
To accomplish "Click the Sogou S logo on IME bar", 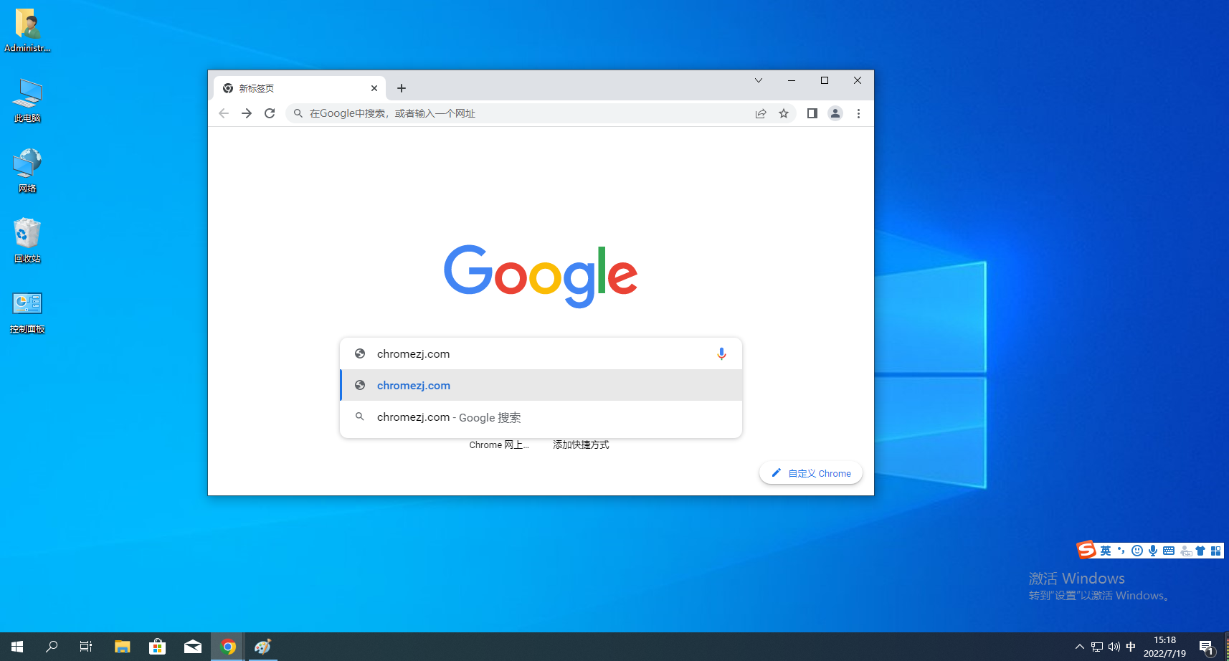I will click(1087, 550).
